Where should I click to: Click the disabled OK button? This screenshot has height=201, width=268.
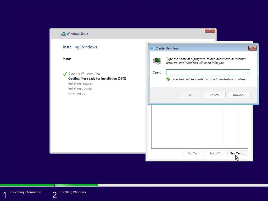coord(190,95)
